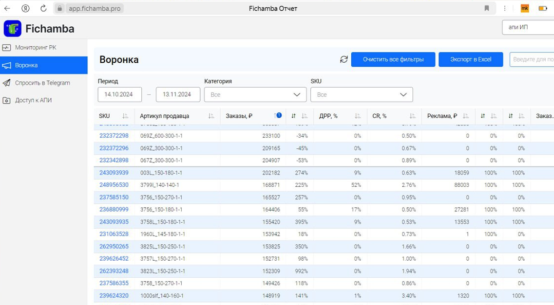This screenshot has height=305, width=554.
Task: Sort by the SKU column icon
Action: [x=125, y=116]
